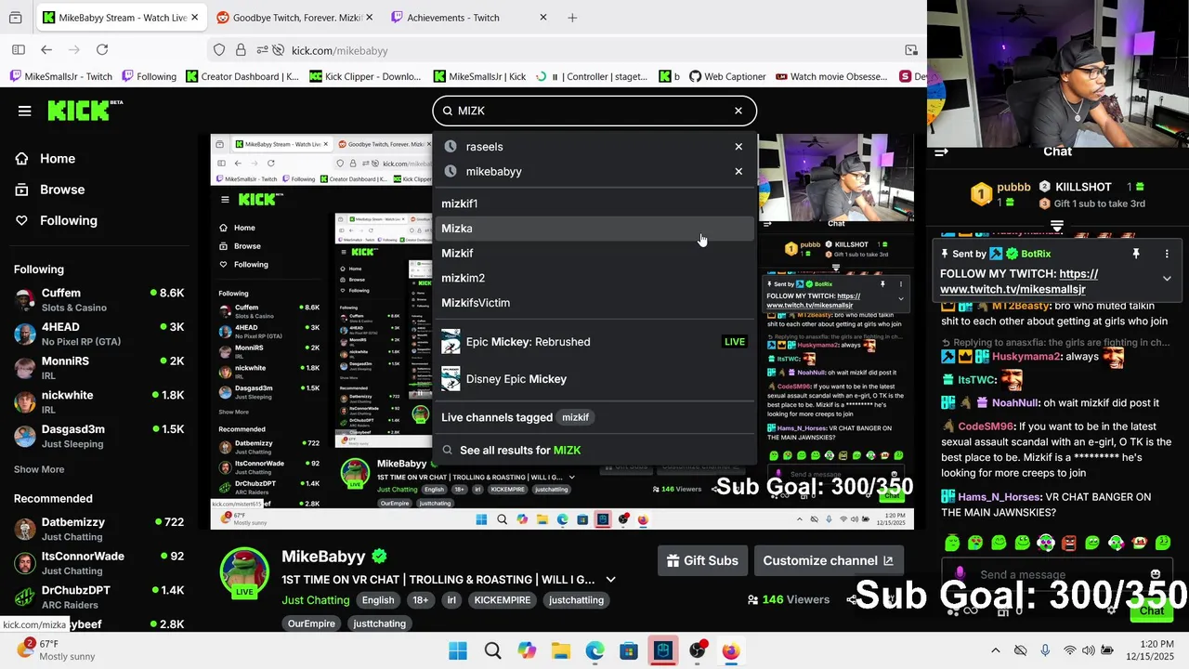Open File Explorer from the taskbar
This screenshot has width=1189, height=669.
(x=560, y=650)
